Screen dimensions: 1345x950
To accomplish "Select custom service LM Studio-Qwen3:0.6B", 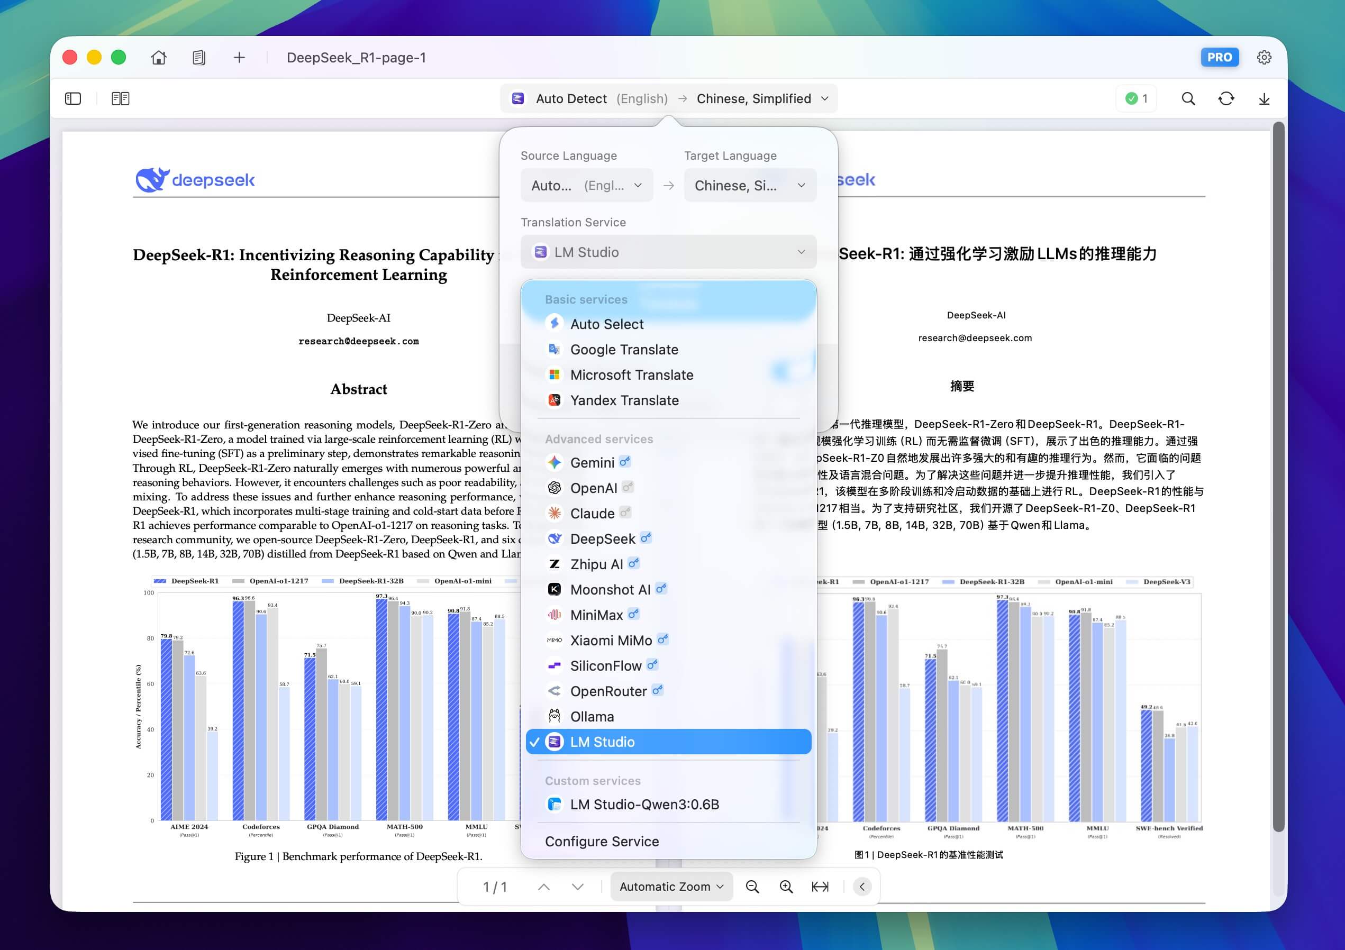I will (668, 805).
